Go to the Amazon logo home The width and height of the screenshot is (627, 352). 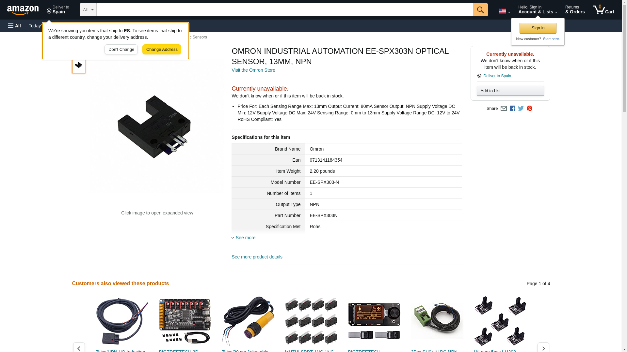pyautogui.click(x=23, y=10)
